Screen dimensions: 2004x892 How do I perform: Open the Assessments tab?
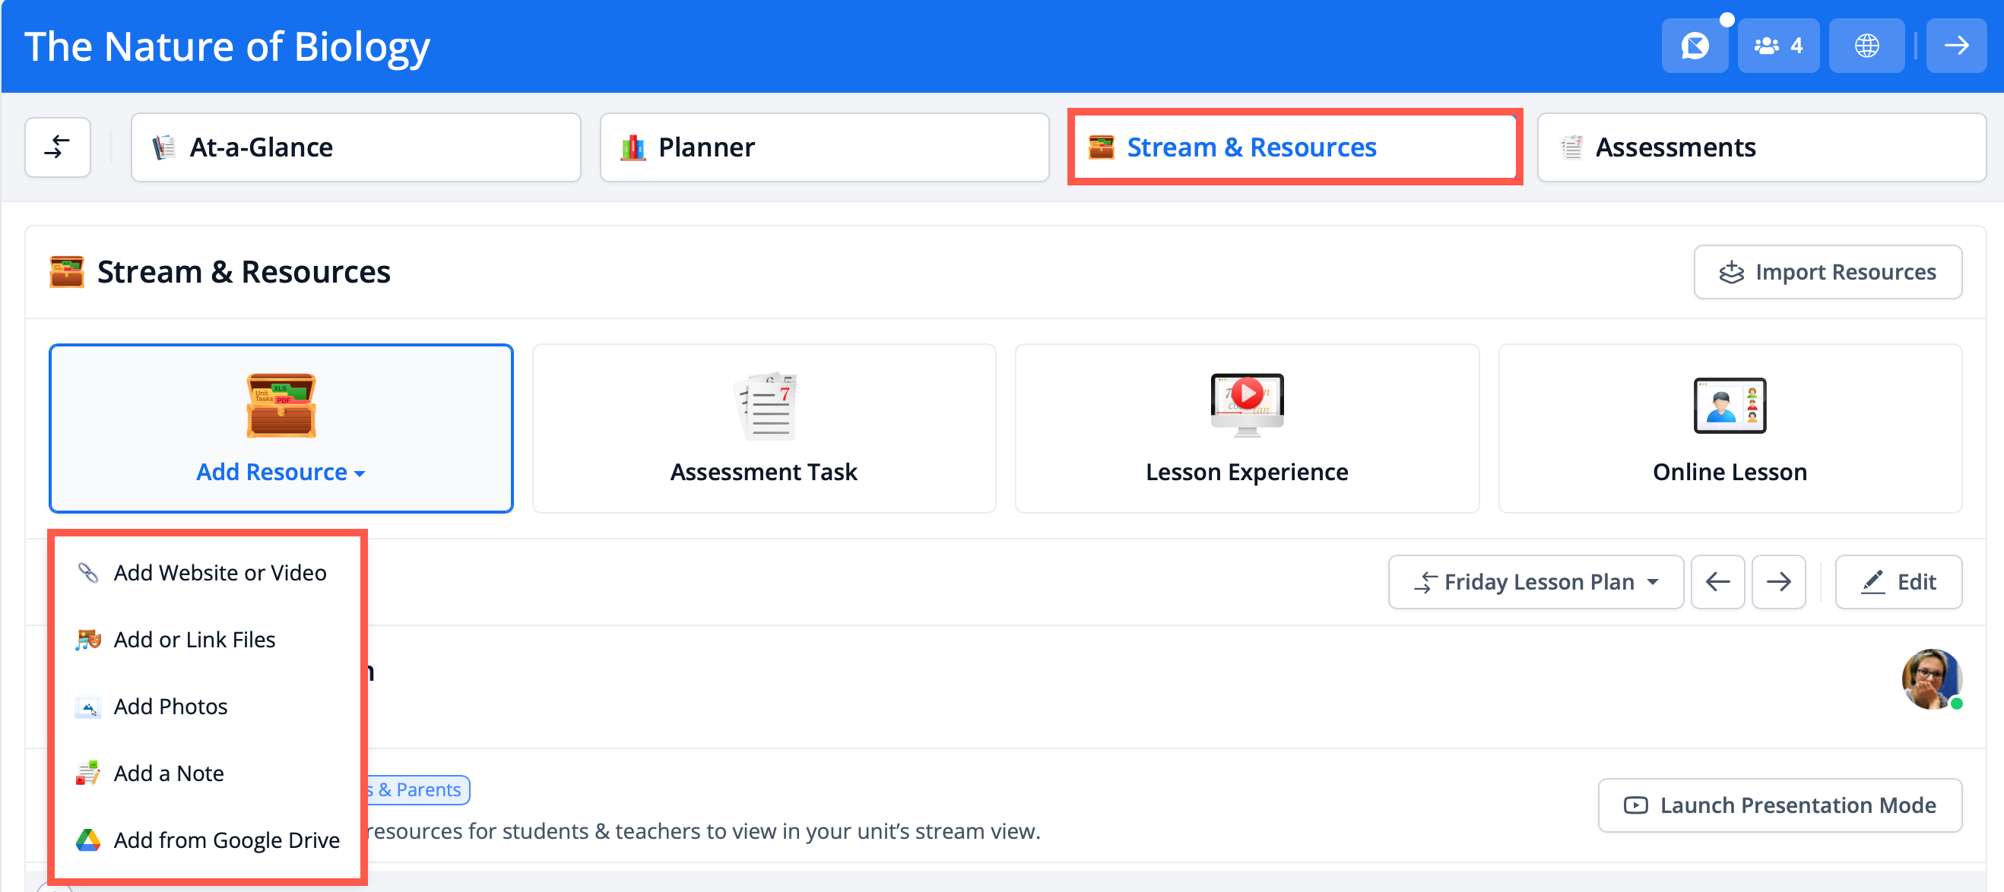tap(1761, 147)
